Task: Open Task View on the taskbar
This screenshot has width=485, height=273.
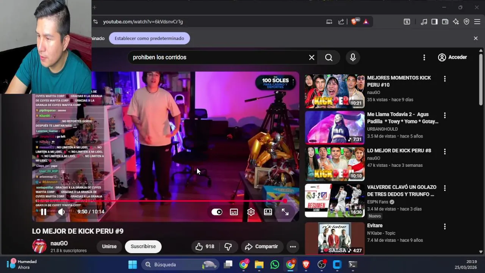Action: click(x=228, y=265)
